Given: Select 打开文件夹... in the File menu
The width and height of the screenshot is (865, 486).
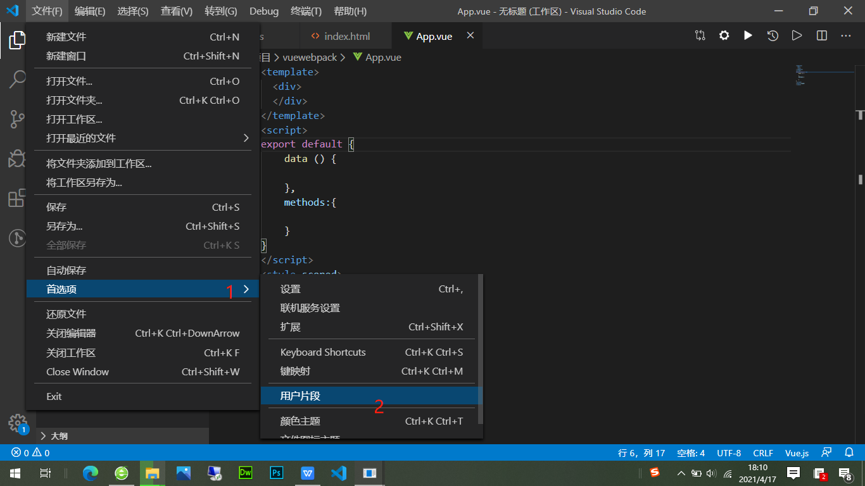Looking at the screenshot, I should [142, 100].
